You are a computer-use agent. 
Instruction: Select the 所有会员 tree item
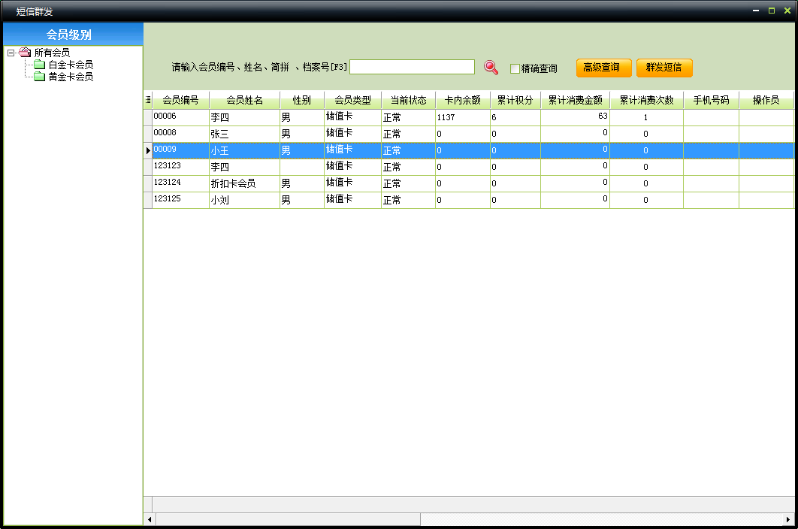click(52, 53)
